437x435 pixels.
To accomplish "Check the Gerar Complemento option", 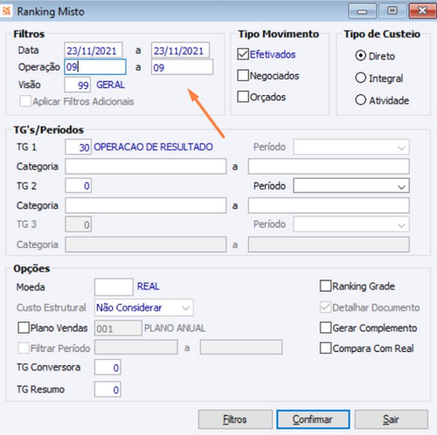I will click(x=326, y=328).
